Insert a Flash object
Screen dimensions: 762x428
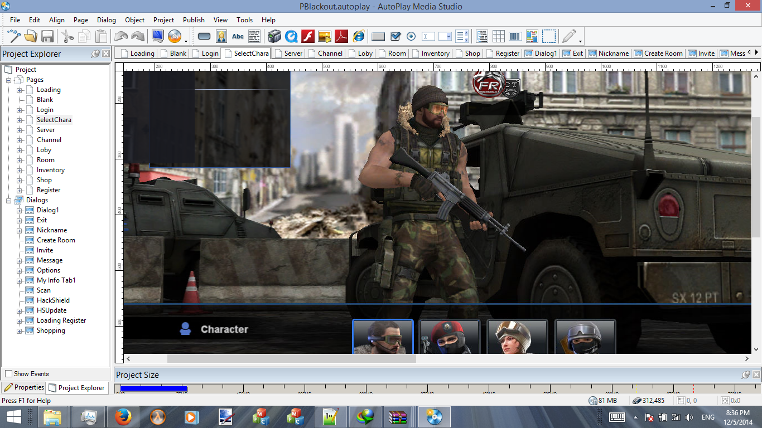coord(308,37)
